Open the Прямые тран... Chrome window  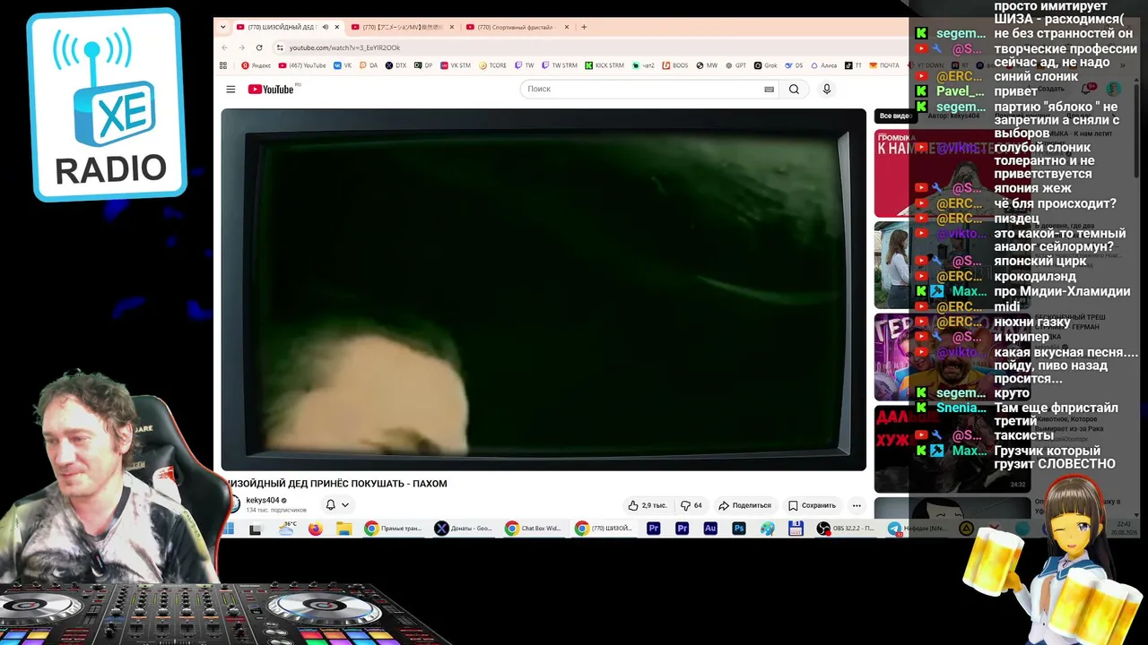[394, 529]
